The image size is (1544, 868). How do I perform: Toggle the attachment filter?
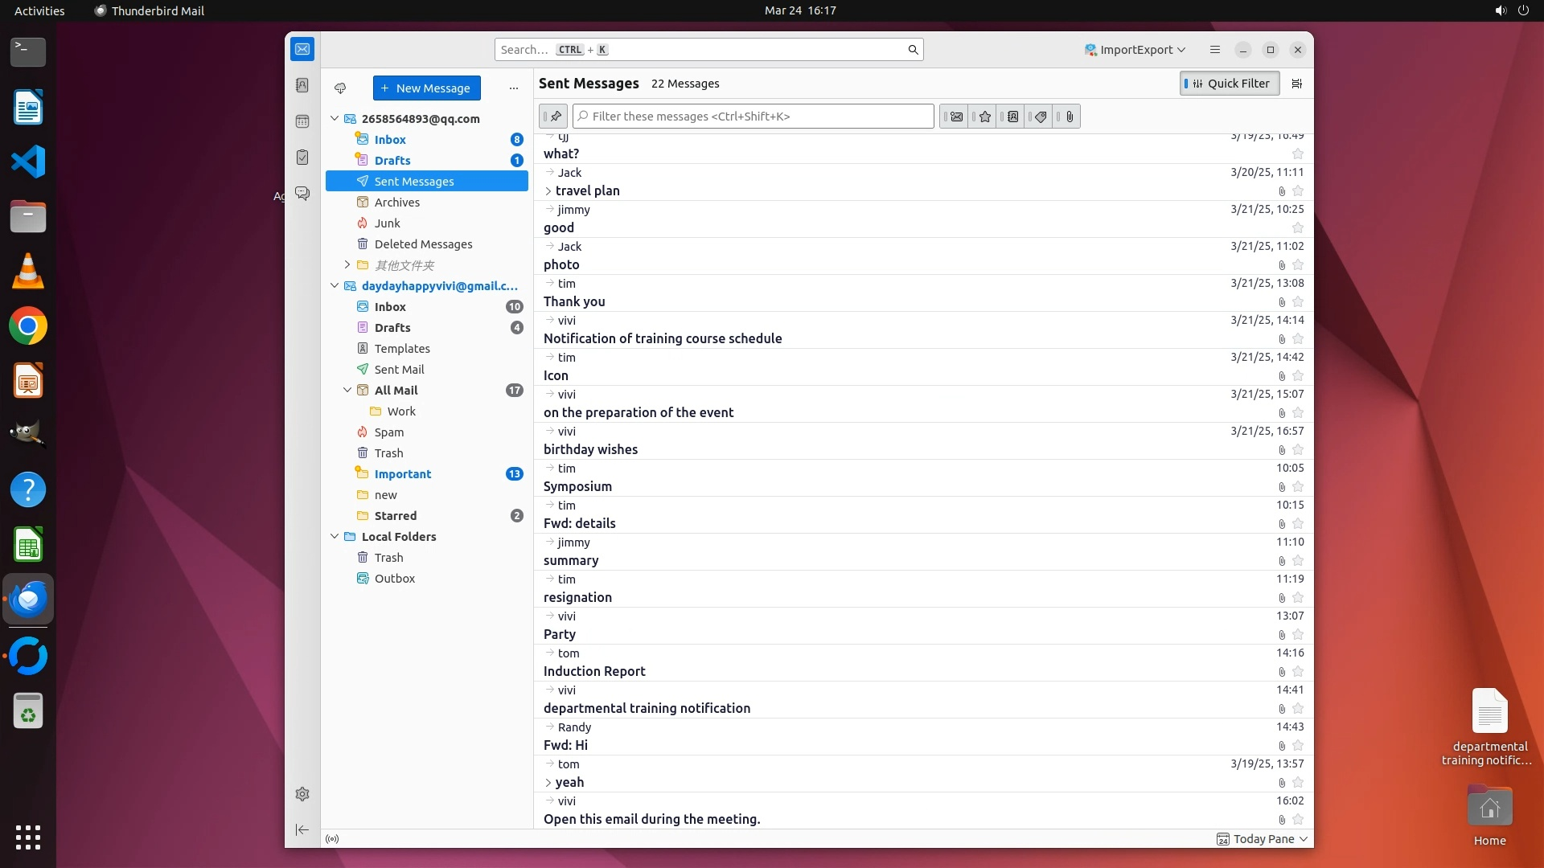1069,117
